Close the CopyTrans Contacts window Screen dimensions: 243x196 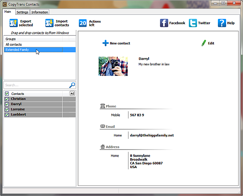(x=234, y=3)
